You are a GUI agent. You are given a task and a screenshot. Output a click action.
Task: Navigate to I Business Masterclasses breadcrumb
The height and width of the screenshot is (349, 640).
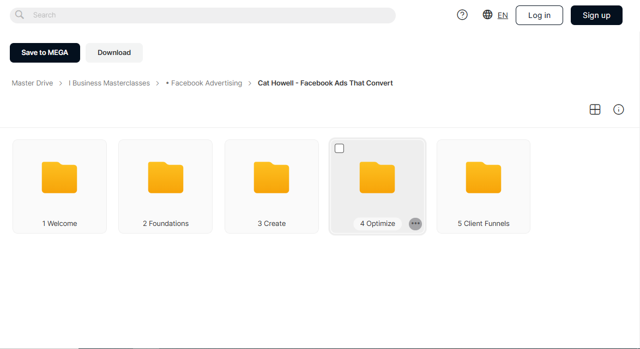point(109,83)
